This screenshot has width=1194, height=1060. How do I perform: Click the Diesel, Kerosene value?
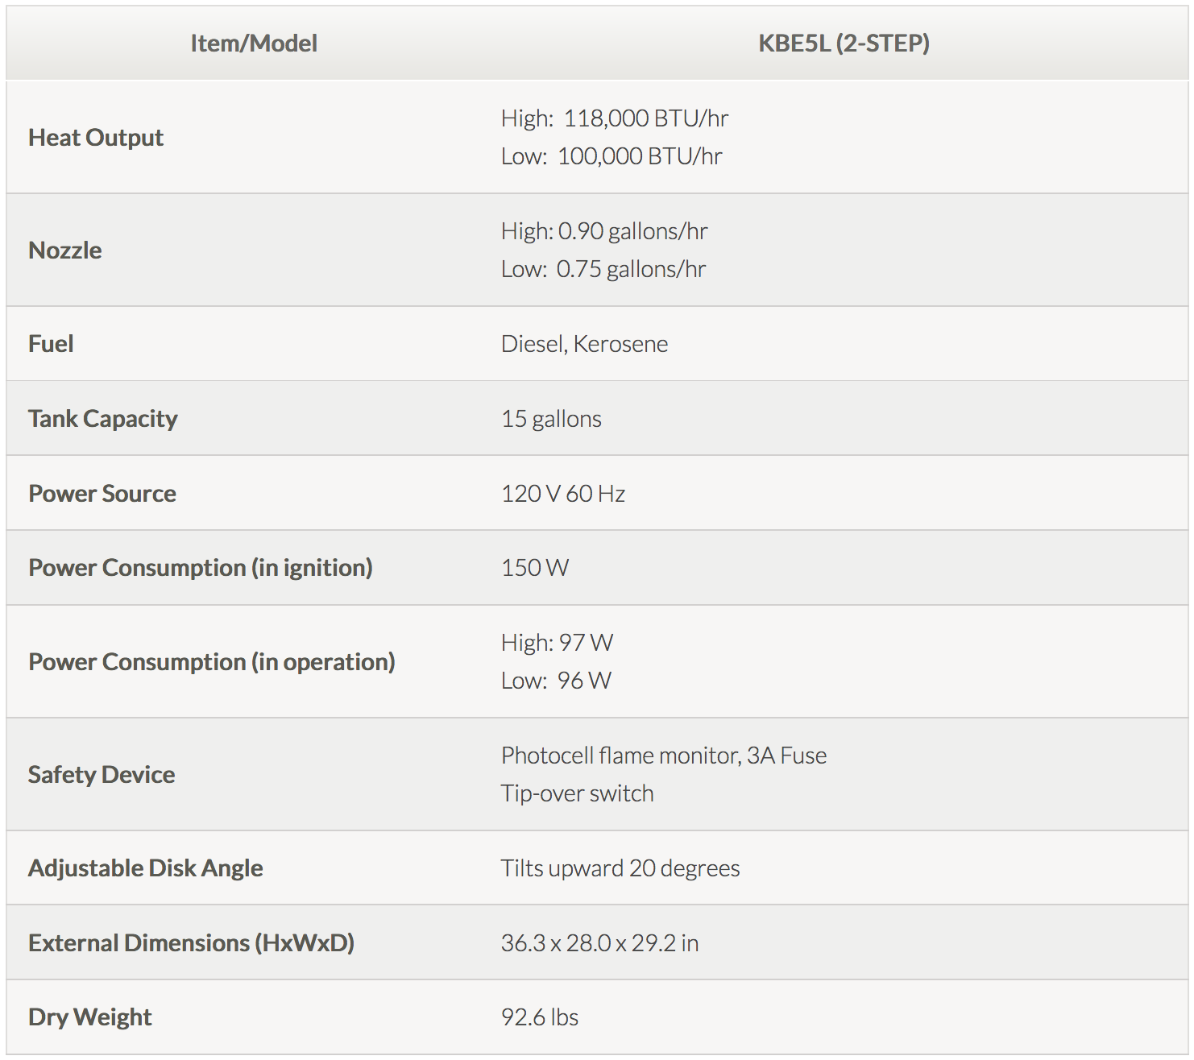[585, 344]
